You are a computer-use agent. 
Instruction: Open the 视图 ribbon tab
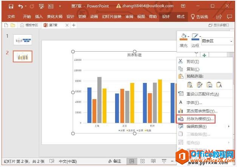pyautogui.click(x=141, y=17)
